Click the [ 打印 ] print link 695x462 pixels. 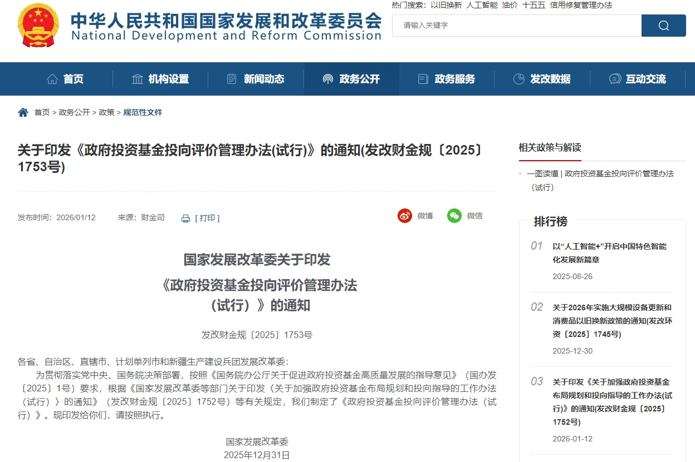(207, 218)
